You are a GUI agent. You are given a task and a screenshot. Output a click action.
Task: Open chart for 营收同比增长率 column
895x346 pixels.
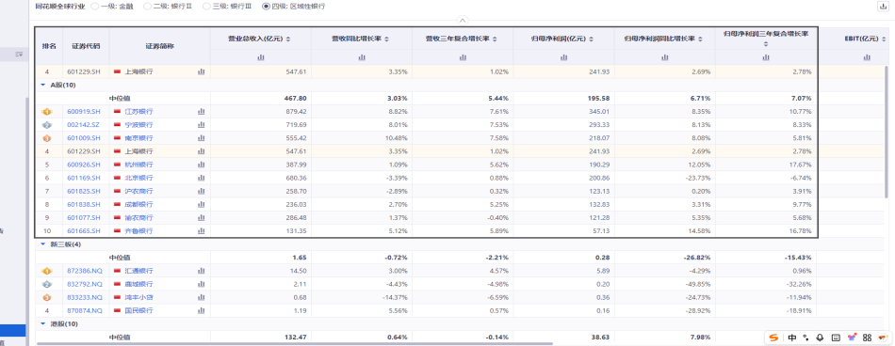pos(362,57)
